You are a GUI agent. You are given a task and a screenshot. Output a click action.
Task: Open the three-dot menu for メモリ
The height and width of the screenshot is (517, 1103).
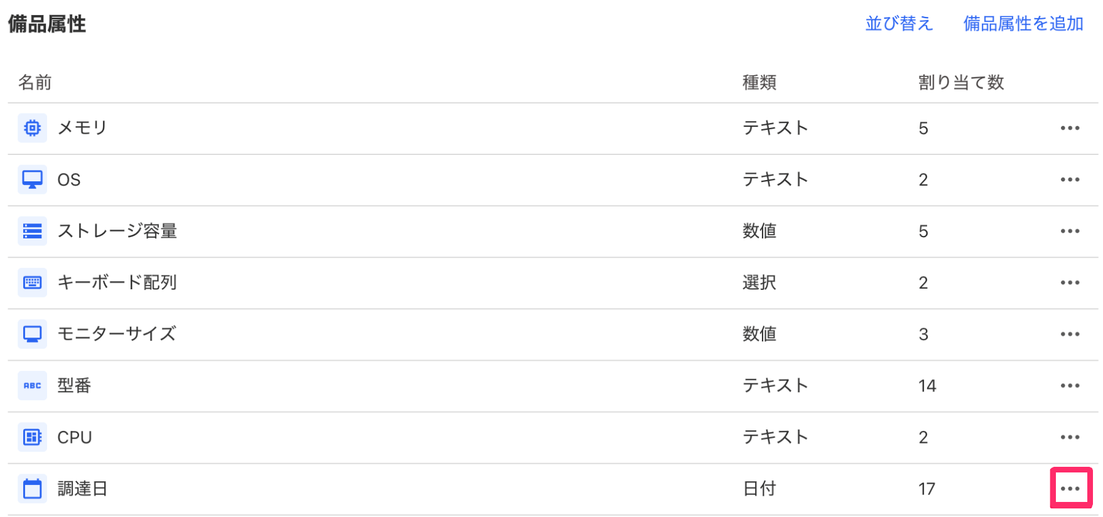(1070, 128)
